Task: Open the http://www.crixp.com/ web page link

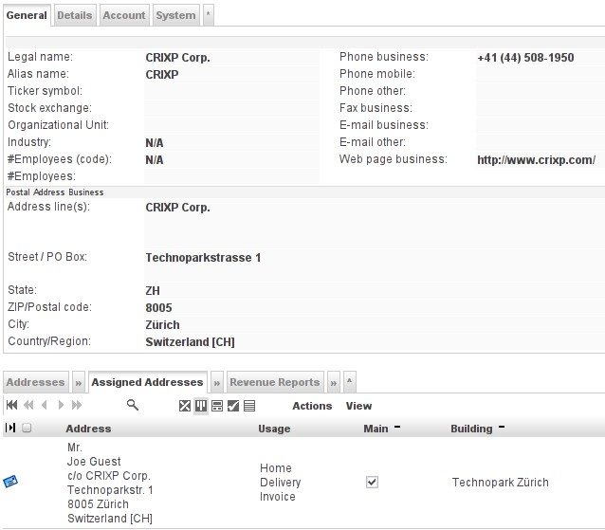Action: 537,159
